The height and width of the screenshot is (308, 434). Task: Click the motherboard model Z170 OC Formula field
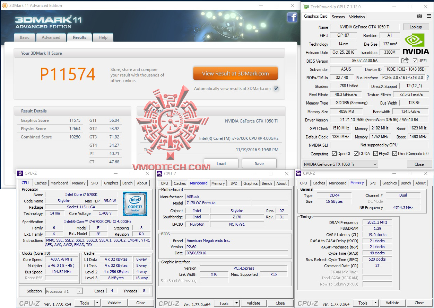218,203
